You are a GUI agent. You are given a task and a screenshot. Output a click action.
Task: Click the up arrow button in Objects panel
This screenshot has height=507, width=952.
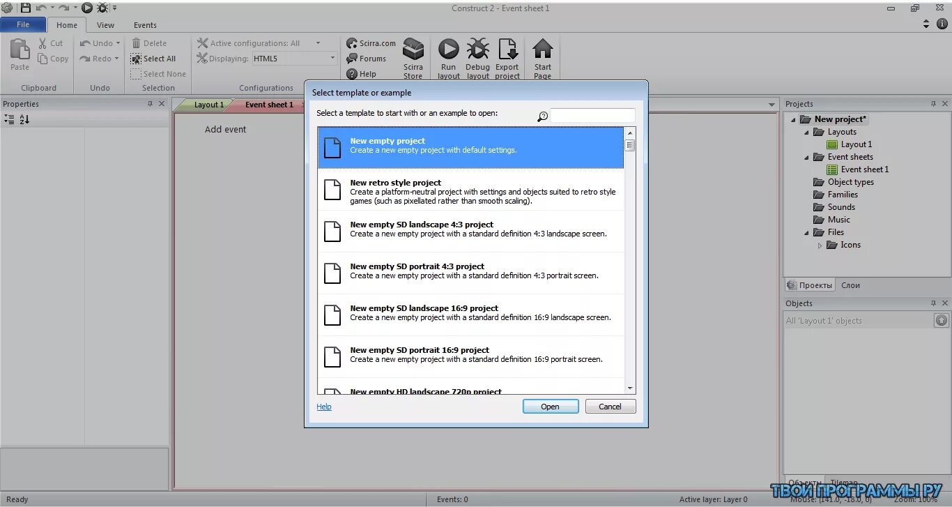coord(941,320)
